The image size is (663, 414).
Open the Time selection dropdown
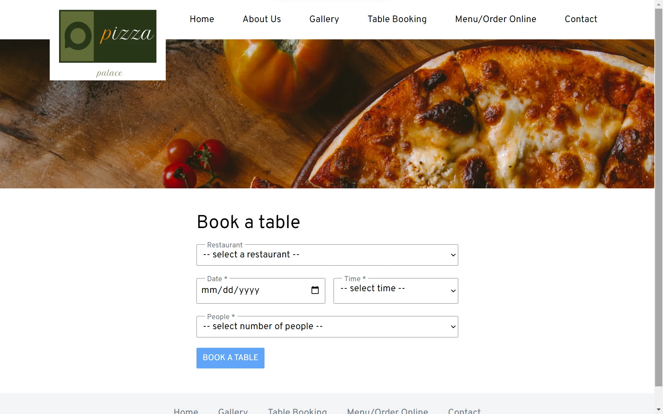tap(396, 291)
